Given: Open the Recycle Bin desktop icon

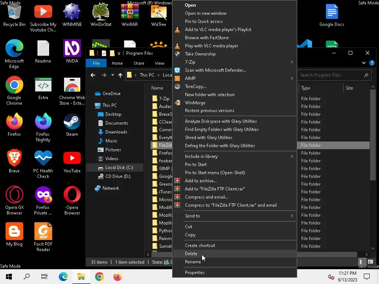Looking at the screenshot, I should point(14,14).
